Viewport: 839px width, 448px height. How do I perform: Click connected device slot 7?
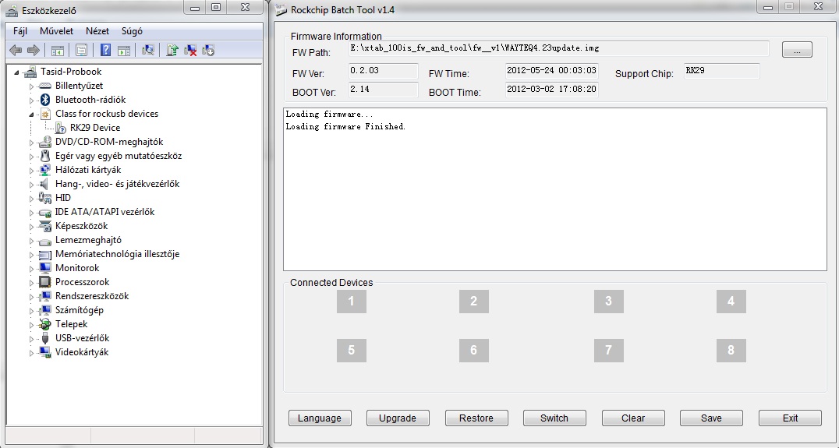tap(608, 350)
